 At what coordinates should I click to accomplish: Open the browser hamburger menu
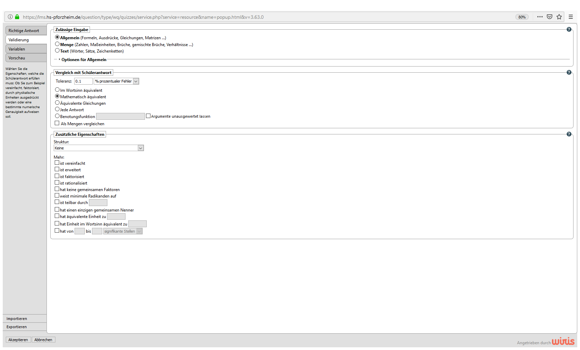click(x=571, y=17)
